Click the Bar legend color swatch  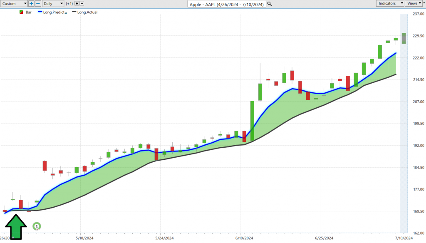[x=22, y=12]
